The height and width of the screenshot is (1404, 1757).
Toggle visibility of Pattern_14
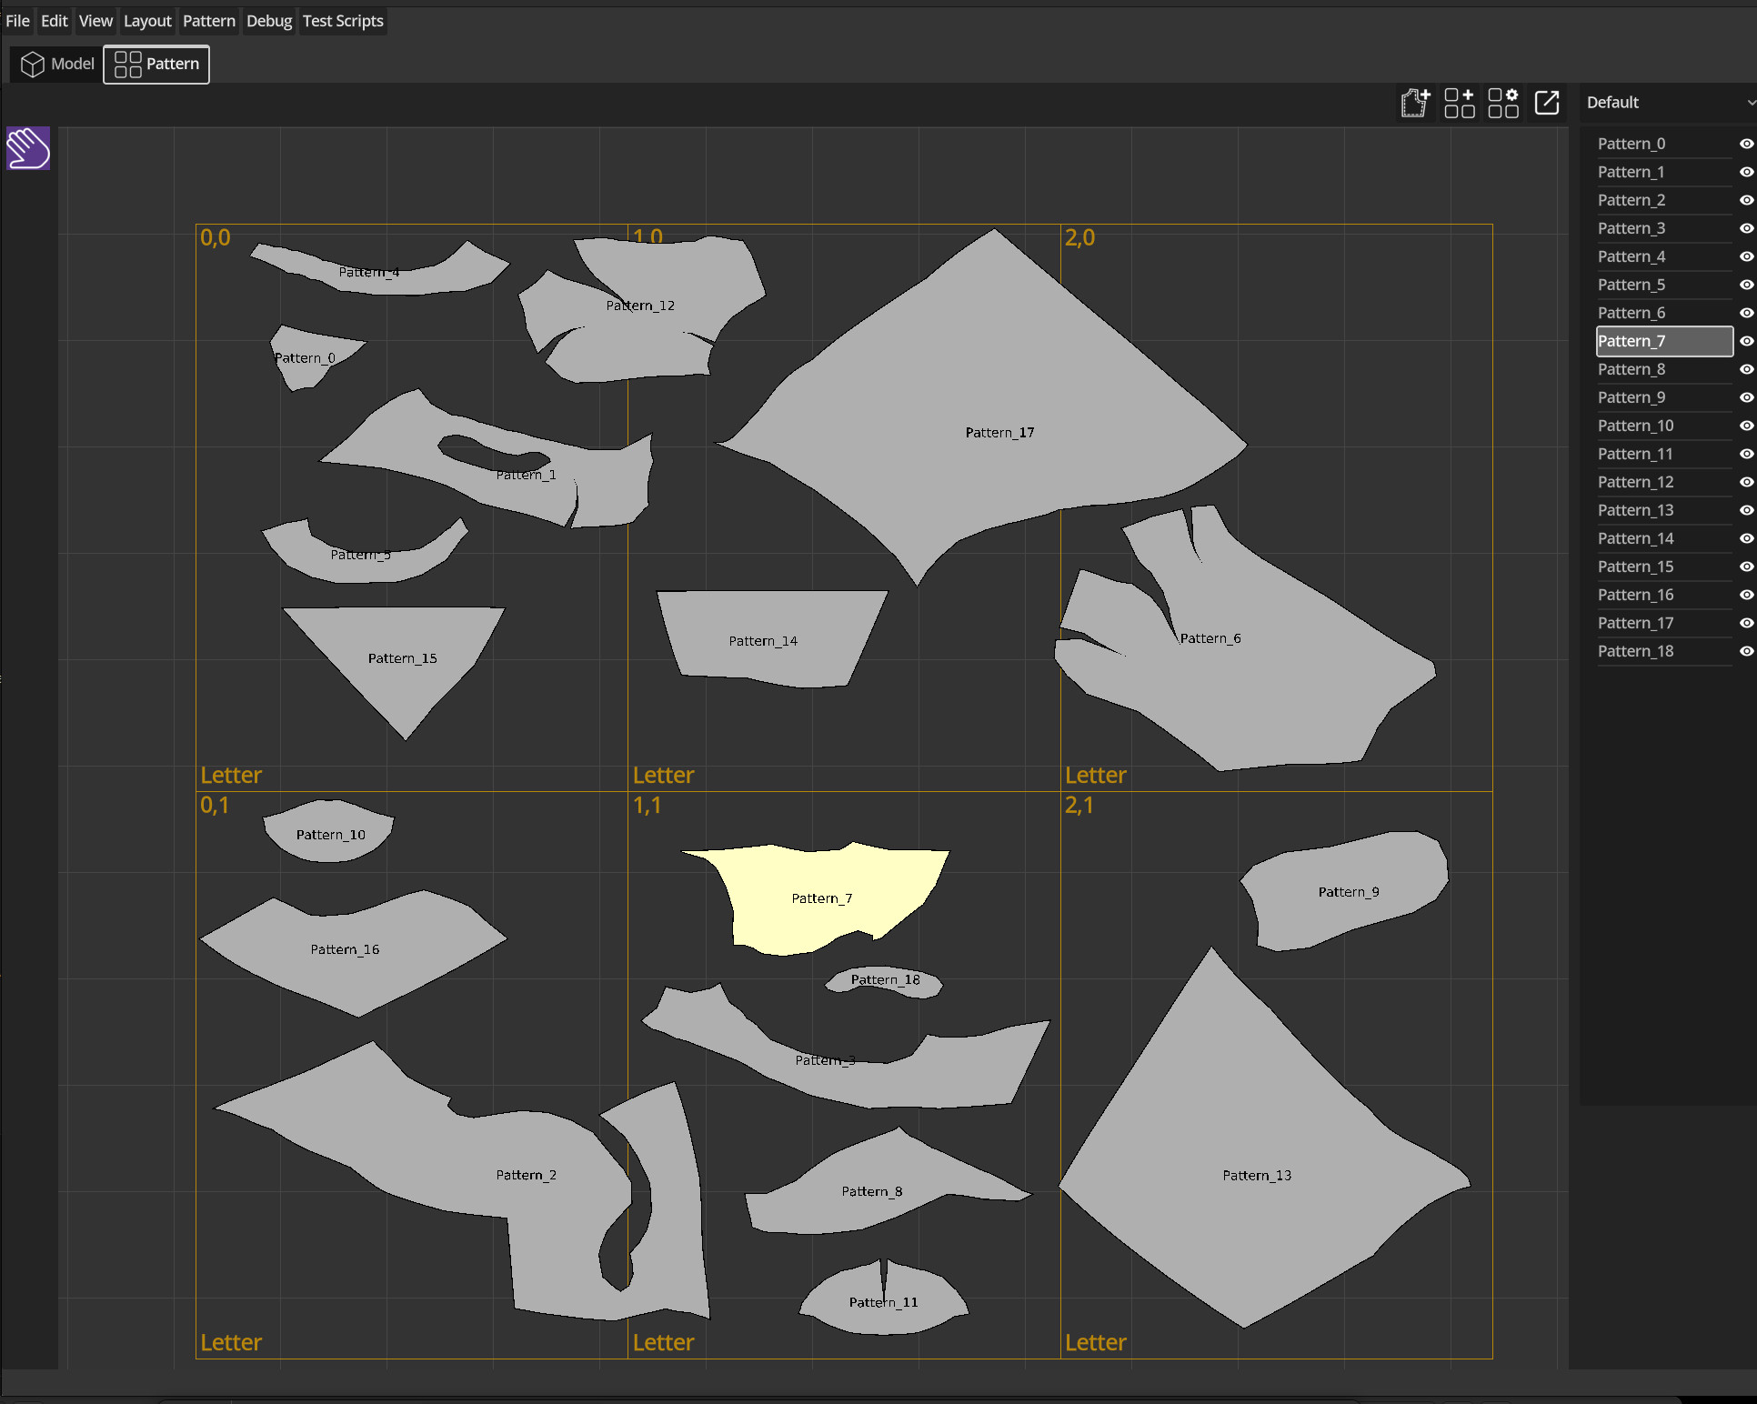tap(1746, 538)
